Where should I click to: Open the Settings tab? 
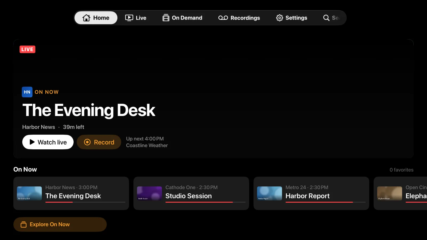(292, 18)
